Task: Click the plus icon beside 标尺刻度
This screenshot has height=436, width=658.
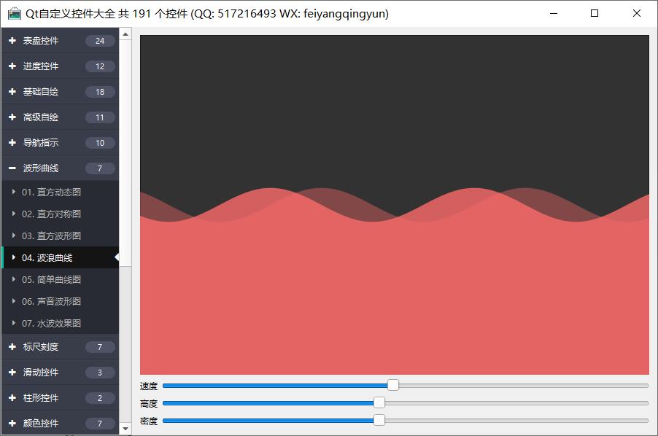Action: (12, 347)
